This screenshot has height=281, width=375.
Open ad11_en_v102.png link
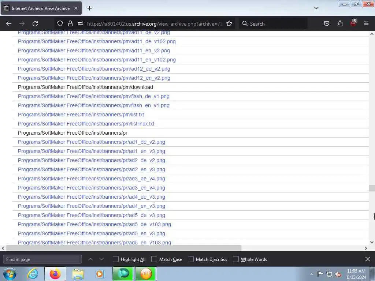pyautogui.click(x=97, y=60)
